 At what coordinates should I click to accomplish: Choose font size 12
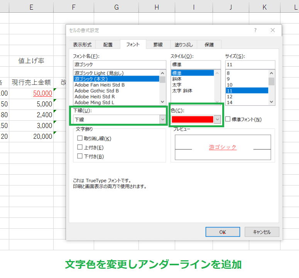click(247, 97)
